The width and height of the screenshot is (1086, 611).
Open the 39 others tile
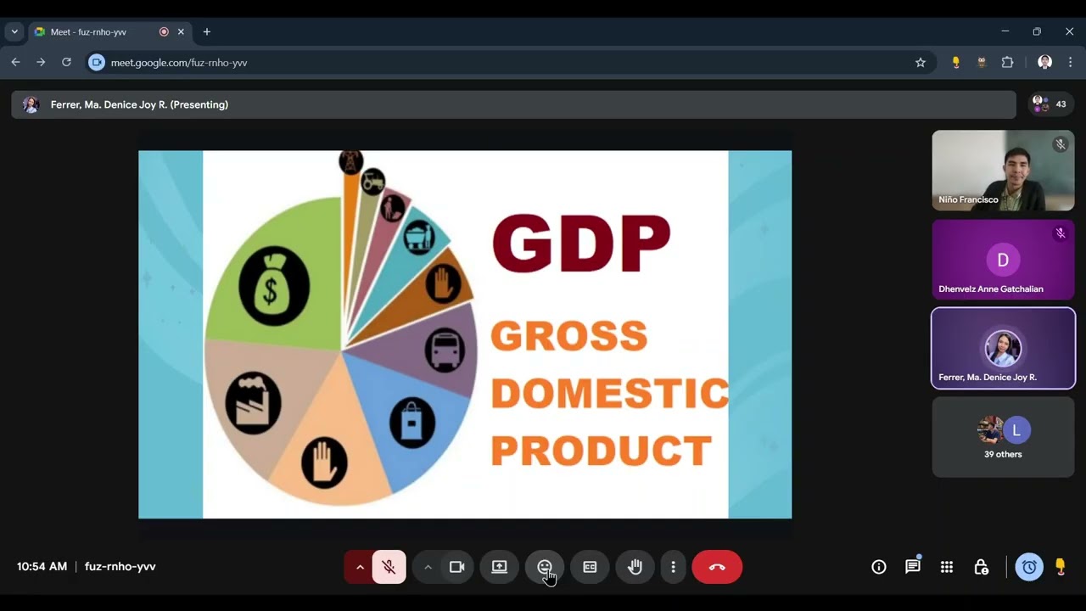[x=1003, y=437]
